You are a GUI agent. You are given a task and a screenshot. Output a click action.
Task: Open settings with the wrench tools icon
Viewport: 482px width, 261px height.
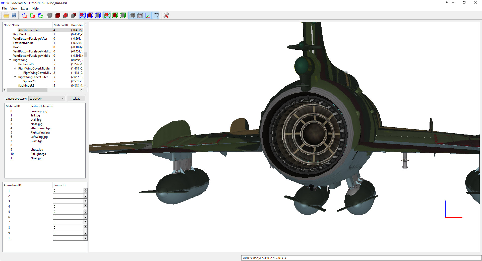point(166,16)
